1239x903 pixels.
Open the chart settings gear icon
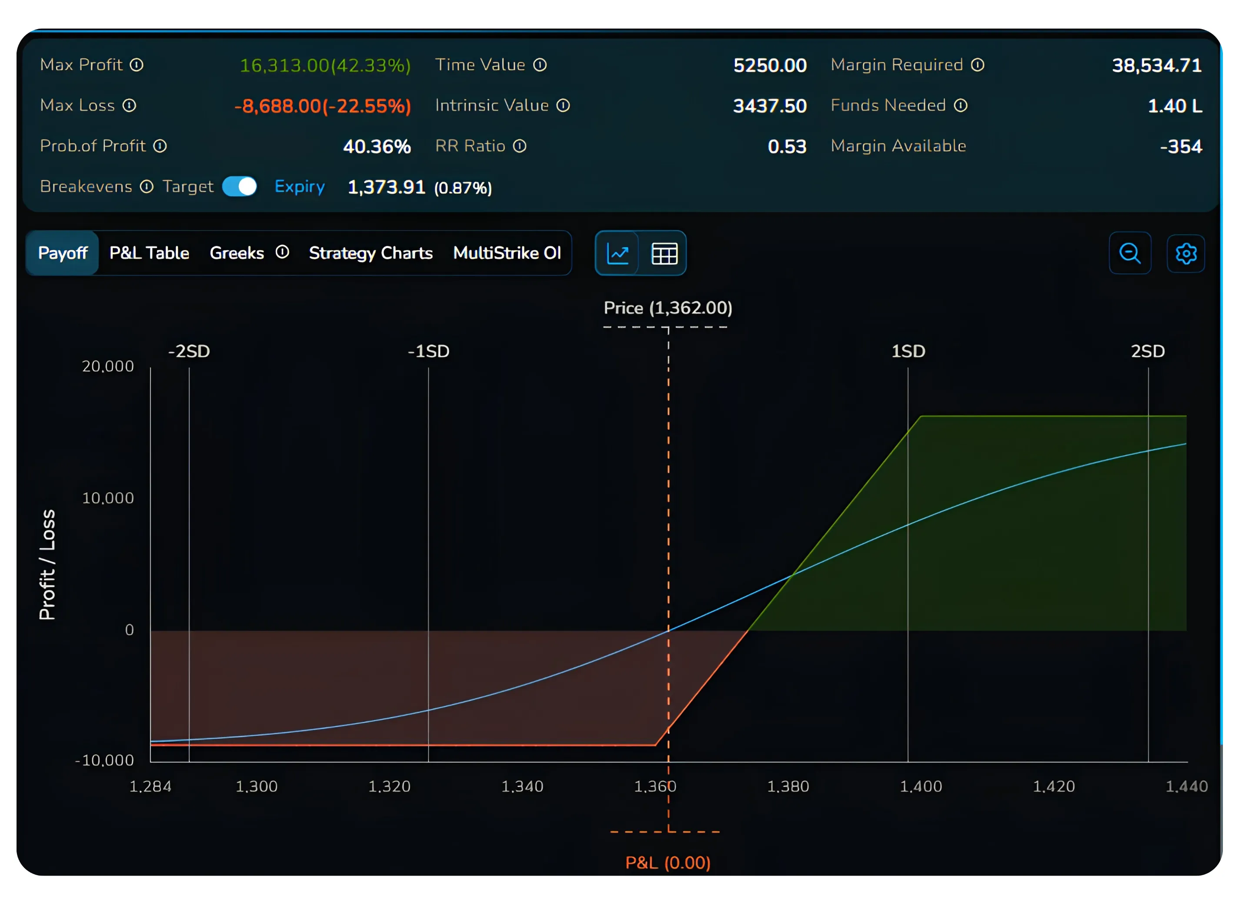coord(1186,254)
